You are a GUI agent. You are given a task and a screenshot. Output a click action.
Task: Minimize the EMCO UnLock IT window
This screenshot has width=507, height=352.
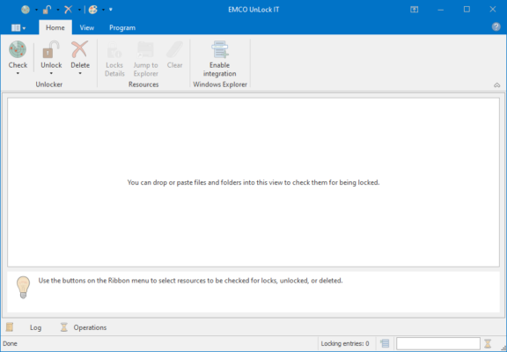(440, 10)
